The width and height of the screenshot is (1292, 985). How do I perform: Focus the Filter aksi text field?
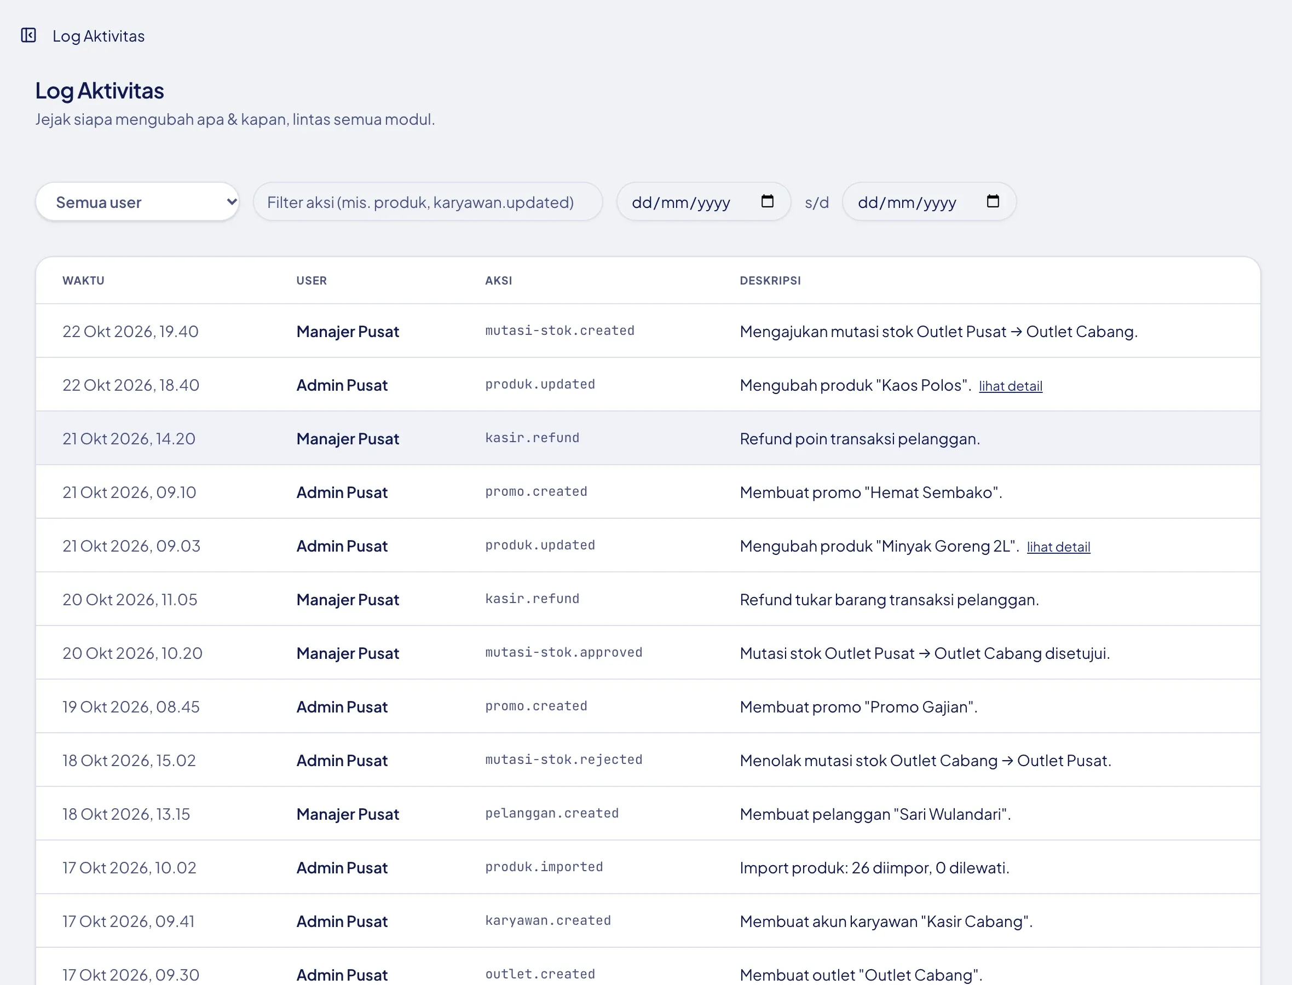(428, 202)
